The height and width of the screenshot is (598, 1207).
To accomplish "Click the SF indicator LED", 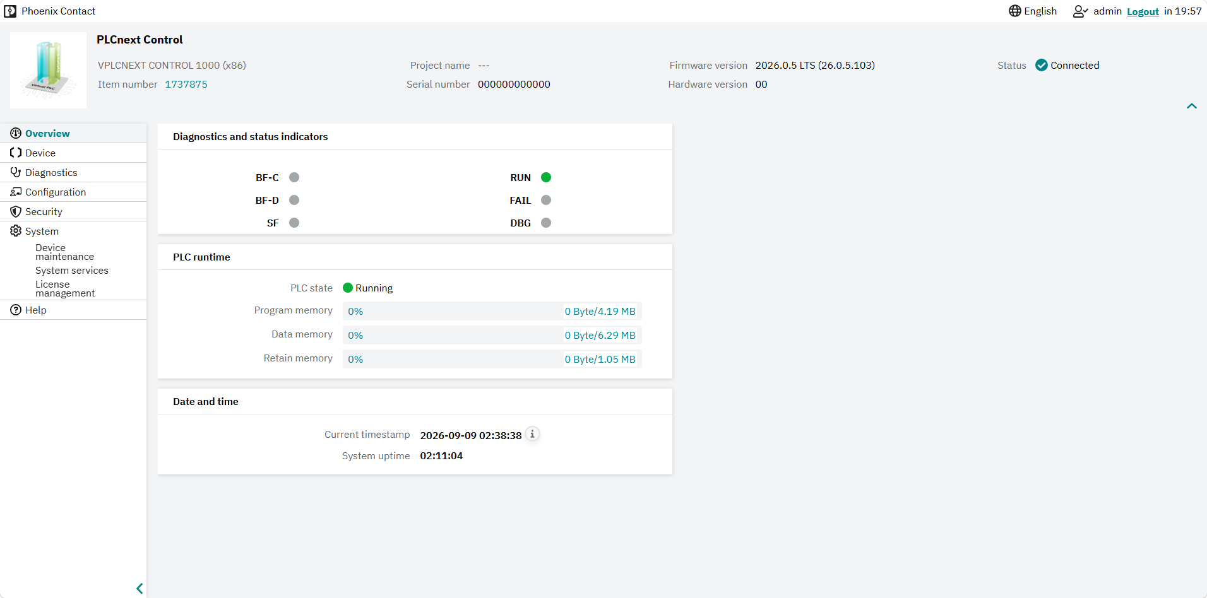I will pyautogui.click(x=294, y=223).
